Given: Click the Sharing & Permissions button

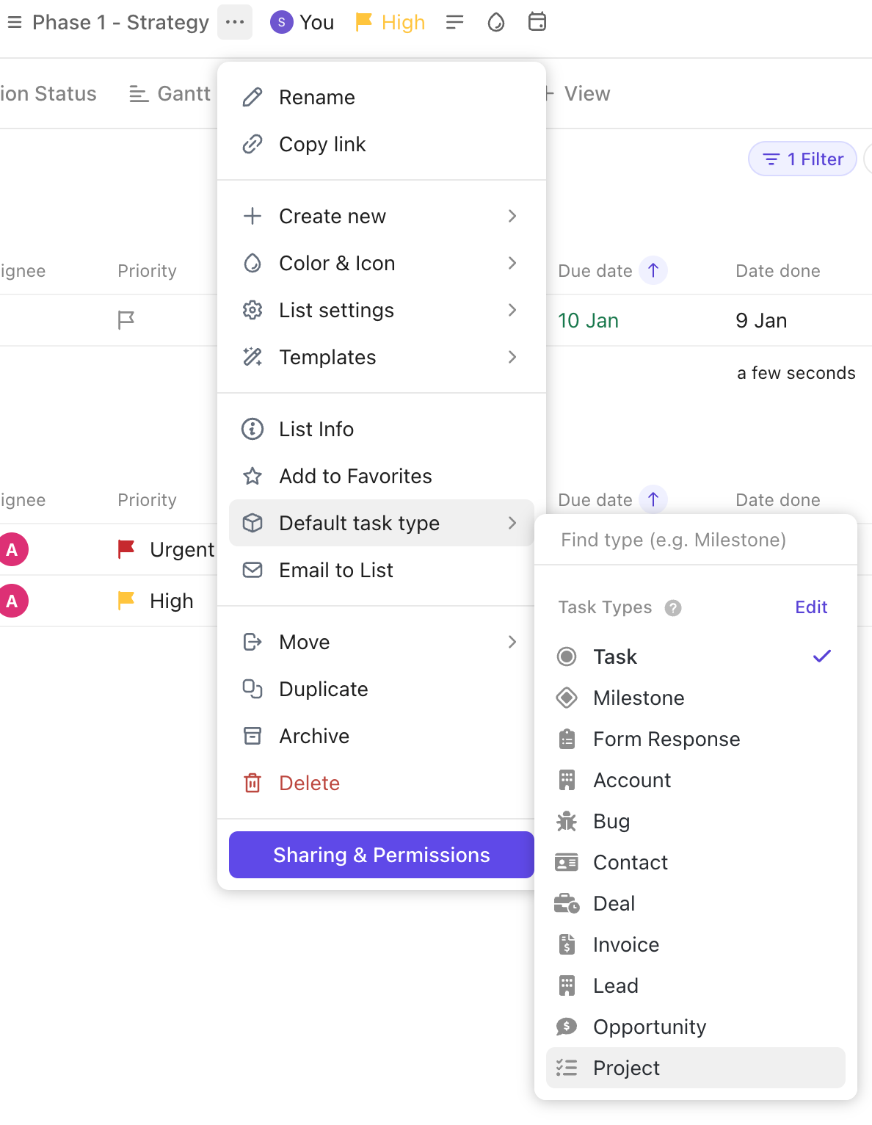Looking at the screenshot, I should coord(381,855).
